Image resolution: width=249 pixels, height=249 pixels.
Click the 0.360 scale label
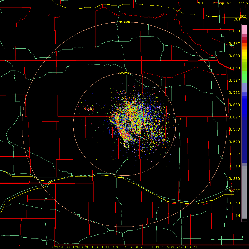[234, 179]
